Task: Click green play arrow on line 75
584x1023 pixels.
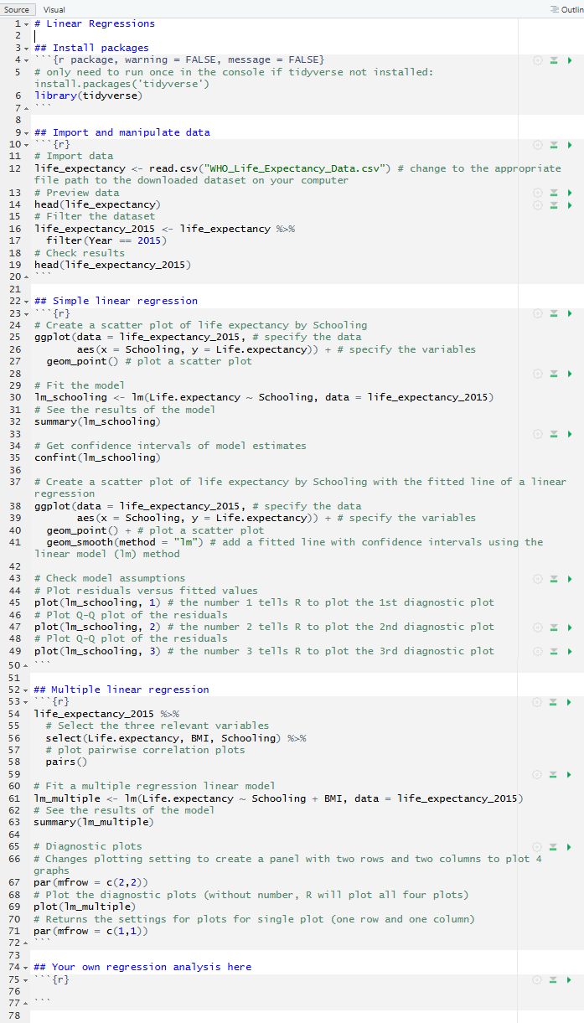Action: pyautogui.click(x=570, y=979)
